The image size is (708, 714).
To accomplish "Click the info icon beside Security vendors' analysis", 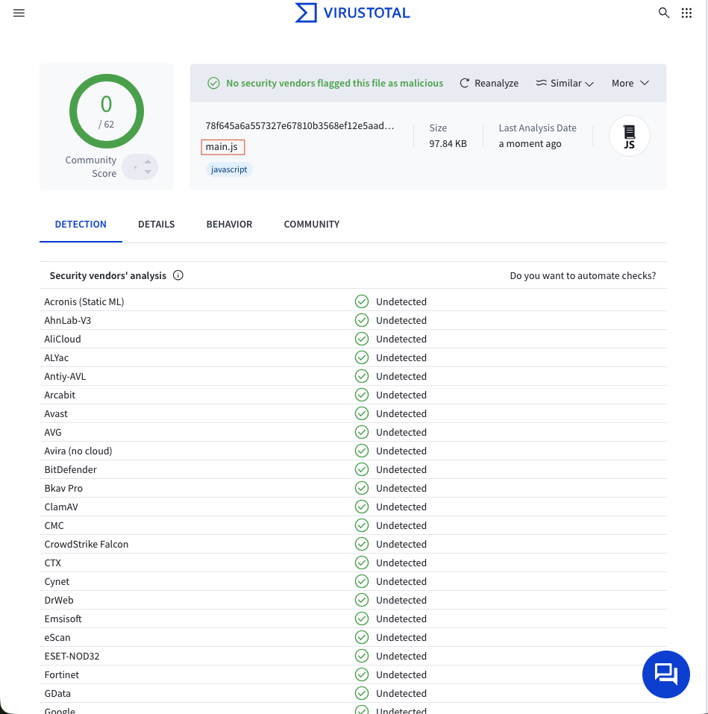I will (178, 275).
